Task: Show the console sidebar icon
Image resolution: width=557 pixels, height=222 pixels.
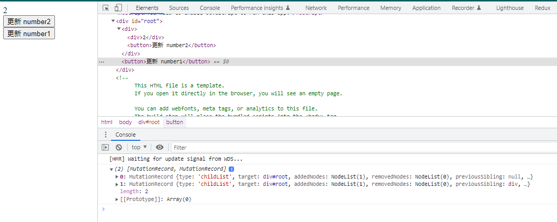Action: pos(105,148)
